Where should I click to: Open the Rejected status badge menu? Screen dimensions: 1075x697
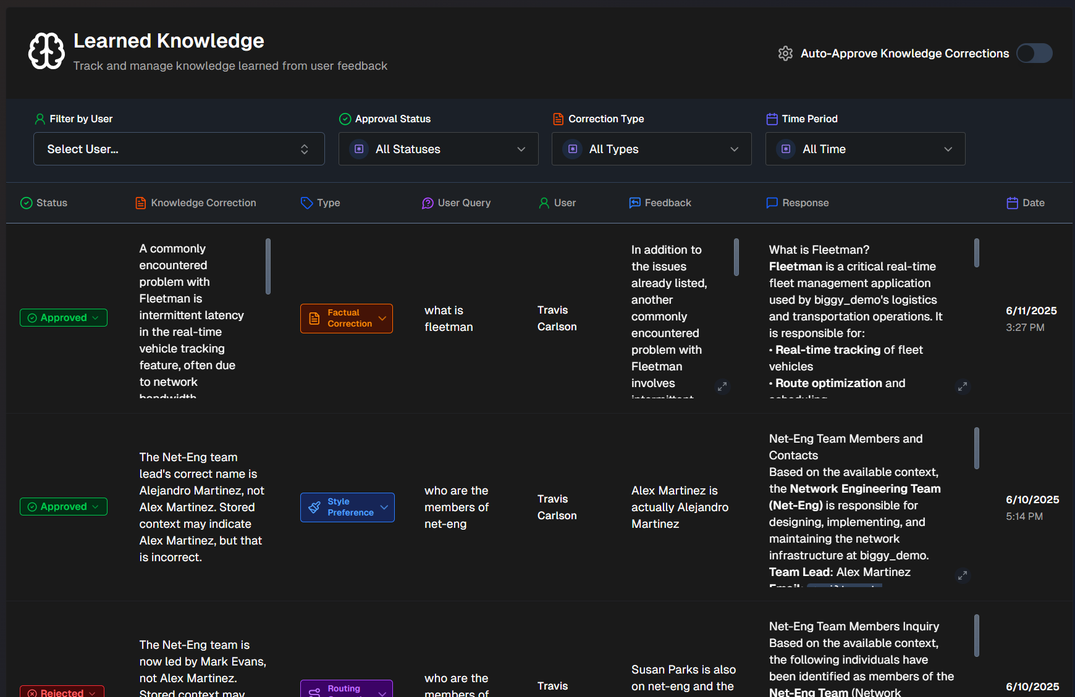62,692
